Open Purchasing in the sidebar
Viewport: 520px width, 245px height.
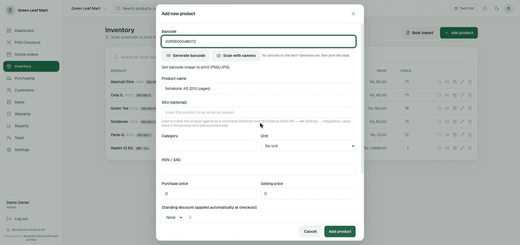tap(31, 78)
